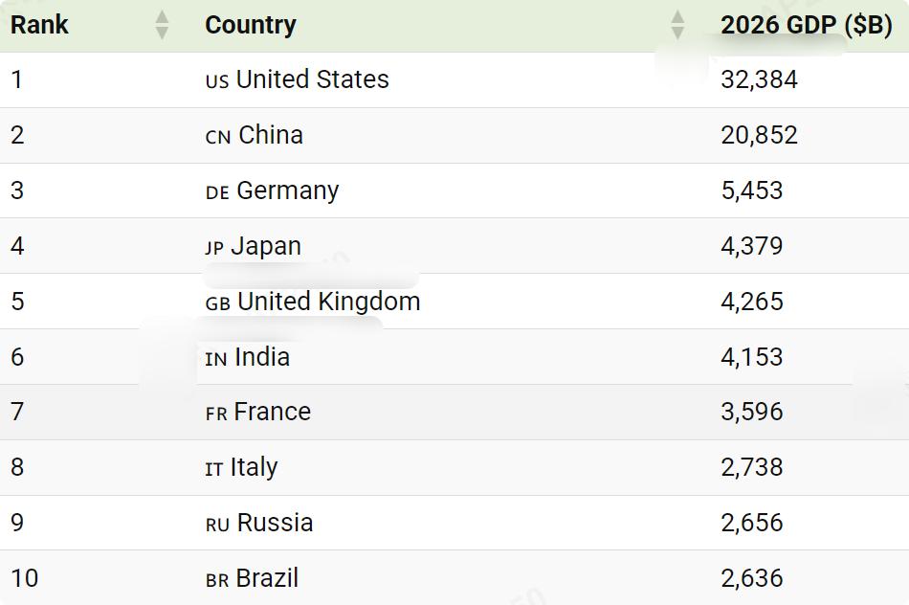Select the Russia country name

(x=276, y=523)
